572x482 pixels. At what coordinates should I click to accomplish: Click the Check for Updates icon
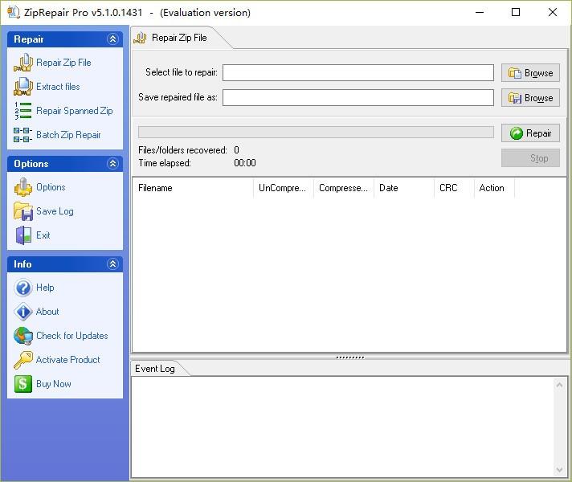tap(22, 336)
